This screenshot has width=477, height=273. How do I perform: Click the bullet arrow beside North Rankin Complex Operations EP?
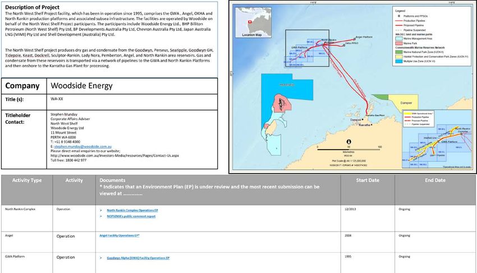point(100,210)
